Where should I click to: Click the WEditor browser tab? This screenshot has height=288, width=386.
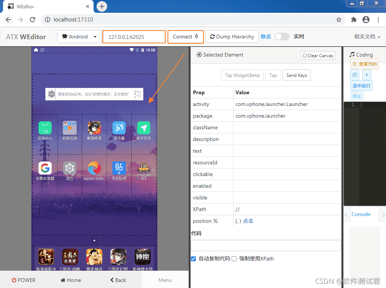(x=45, y=6)
